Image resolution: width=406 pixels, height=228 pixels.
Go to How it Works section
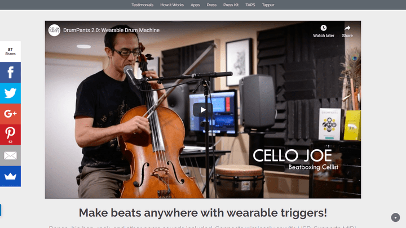click(172, 5)
